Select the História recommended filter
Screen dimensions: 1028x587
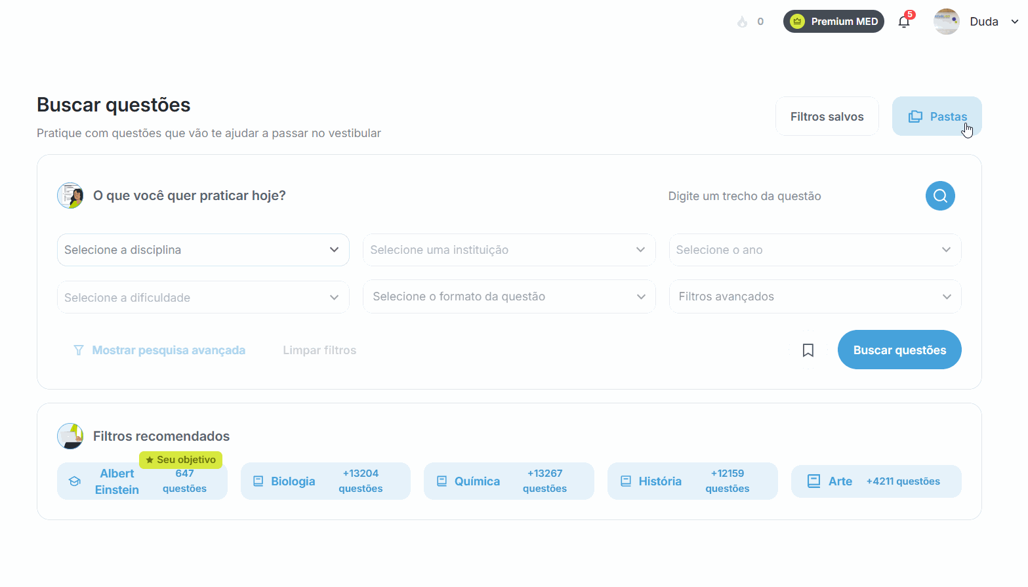693,481
